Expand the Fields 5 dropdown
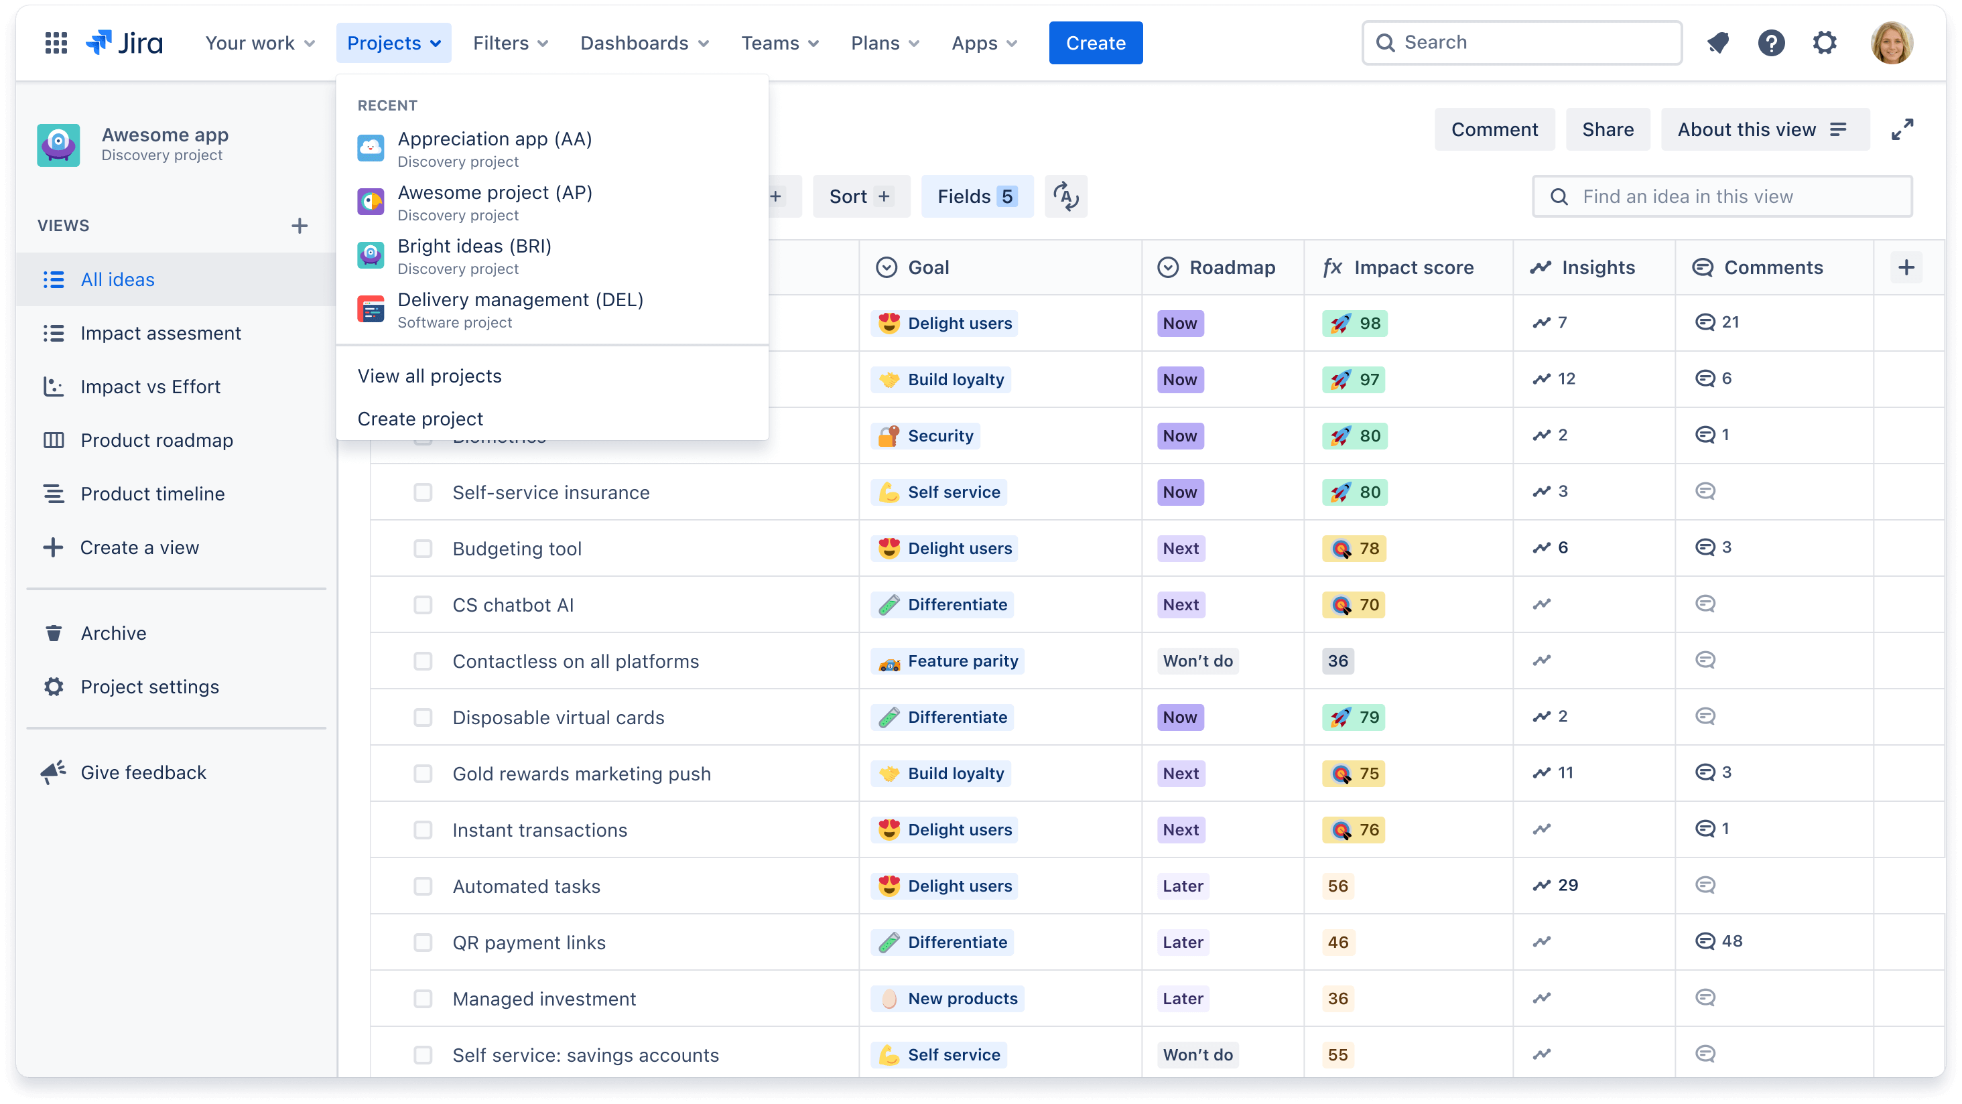Screen dimensions: 1962x1104 pyautogui.click(x=977, y=196)
